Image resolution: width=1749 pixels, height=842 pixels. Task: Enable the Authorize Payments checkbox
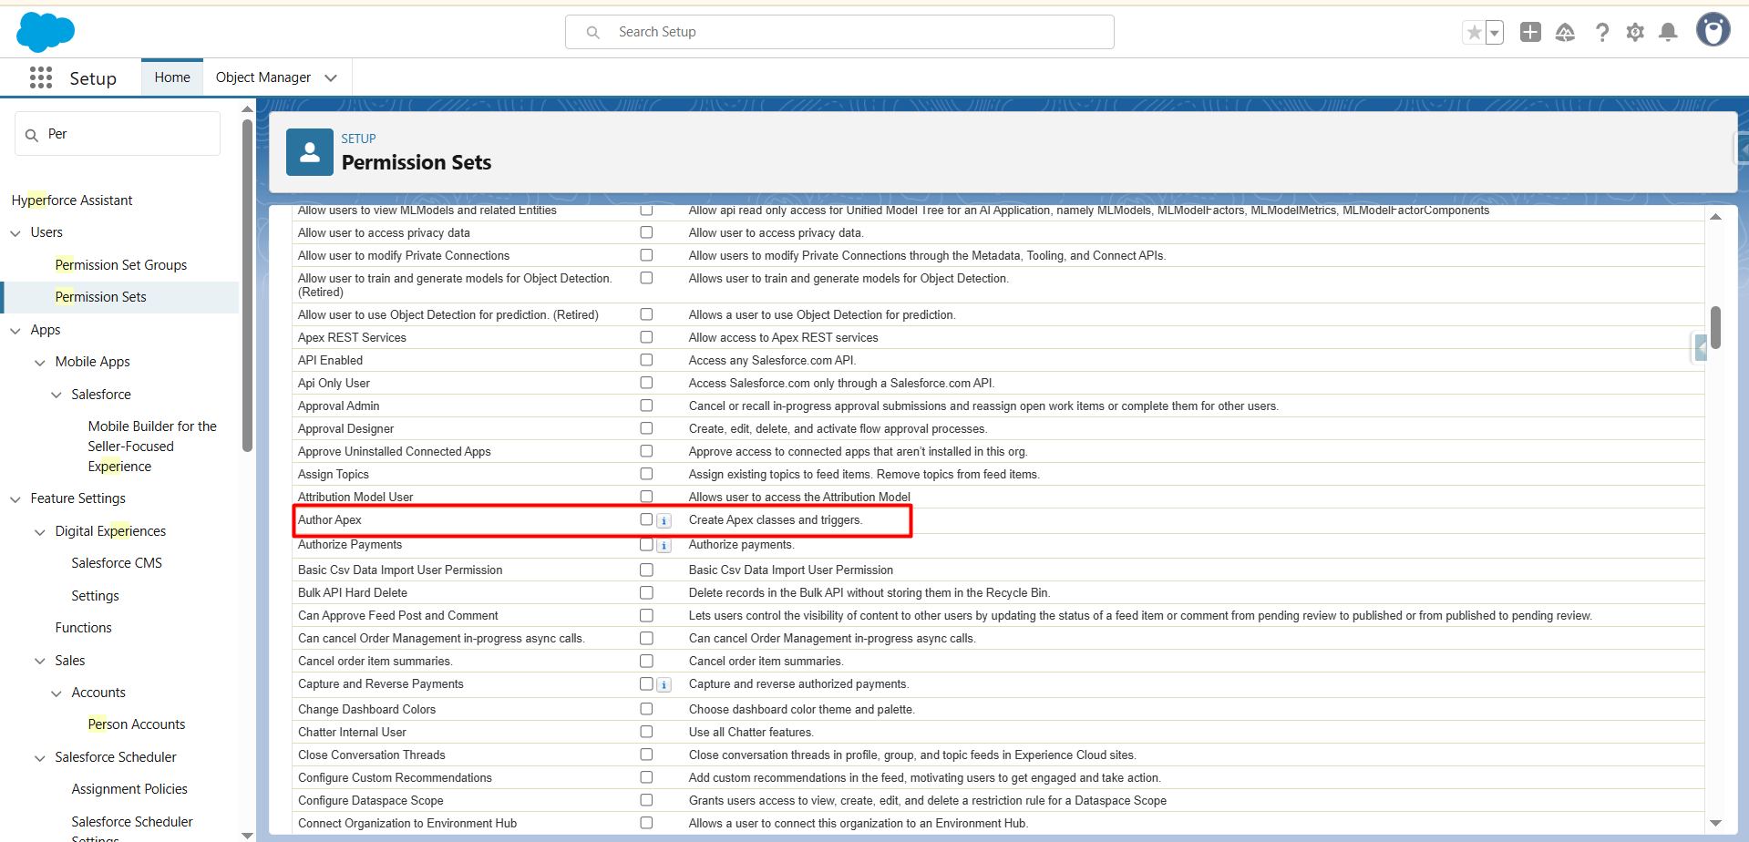click(x=646, y=545)
